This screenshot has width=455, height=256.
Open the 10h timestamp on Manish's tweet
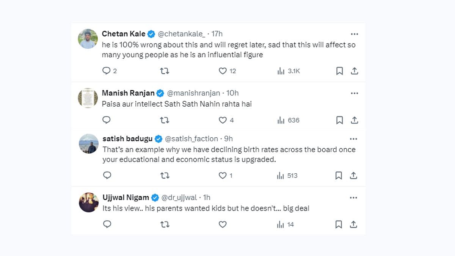tap(232, 93)
